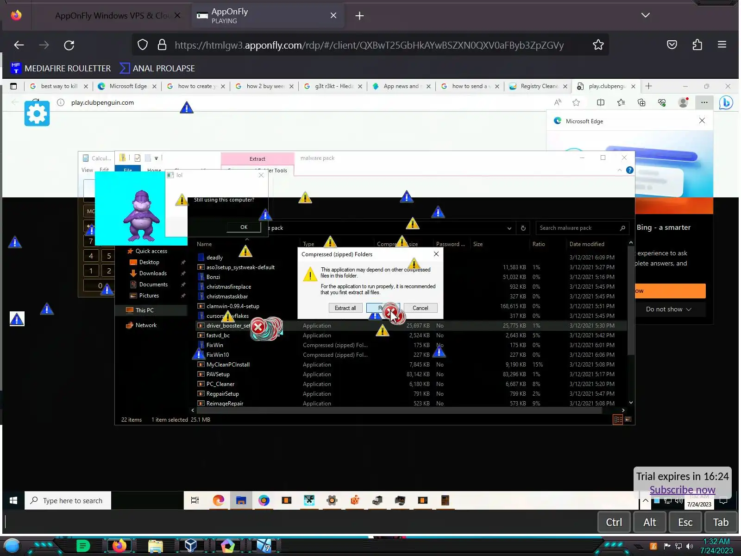Switch Explorer to details view
The image size is (741, 556).
(x=618, y=420)
